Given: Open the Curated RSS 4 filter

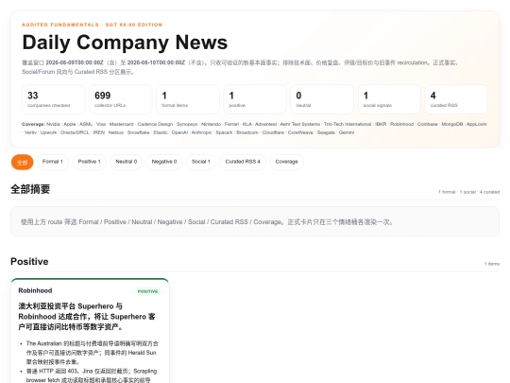Looking at the screenshot, I should pos(243,162).
